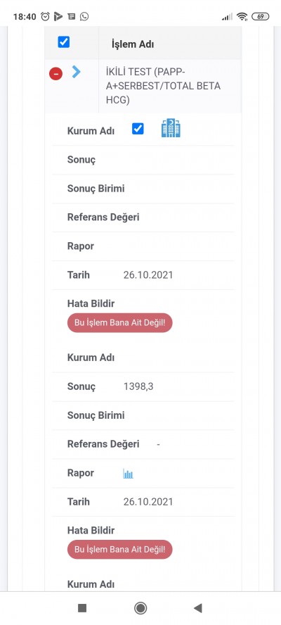Tap the Wi-Fi status icon
Viewport: 281px width, 625px height.
(242, 16)
